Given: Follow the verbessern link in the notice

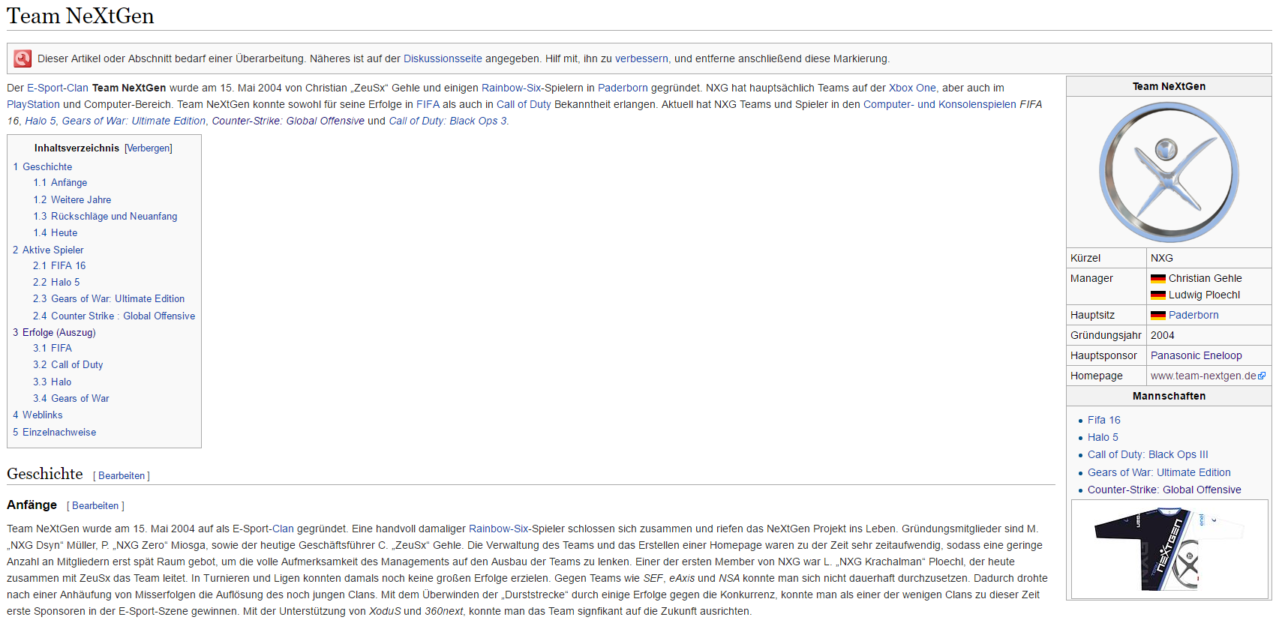Looking at the screenshot, I should point(641,58).
